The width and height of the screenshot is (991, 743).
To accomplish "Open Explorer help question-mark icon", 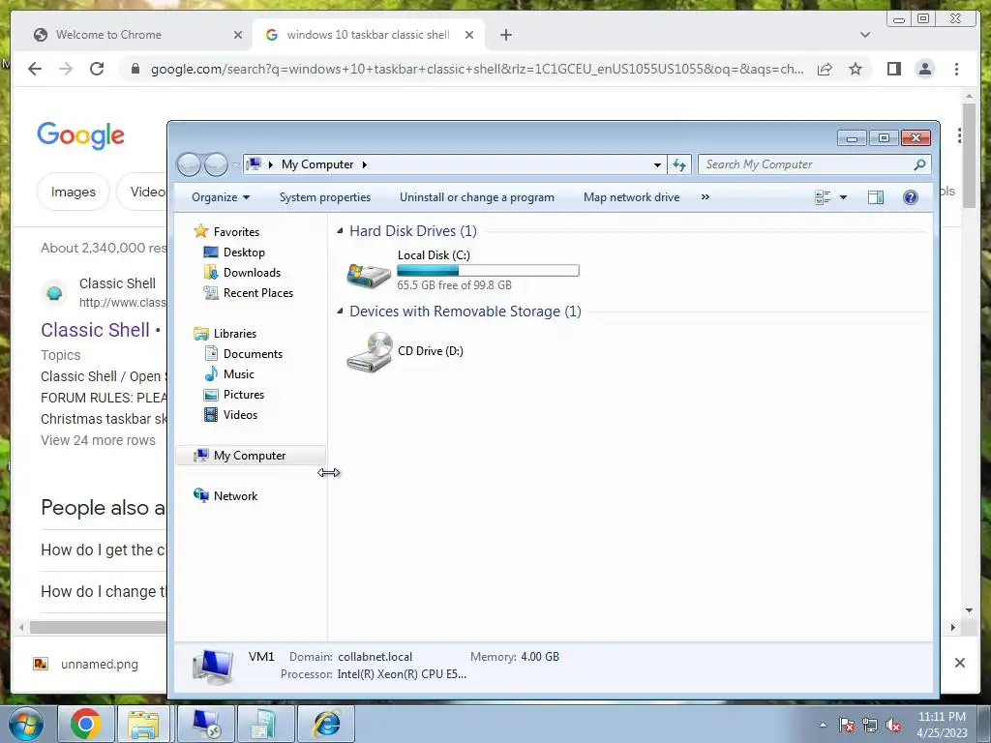I will click(x=910, y=197).
